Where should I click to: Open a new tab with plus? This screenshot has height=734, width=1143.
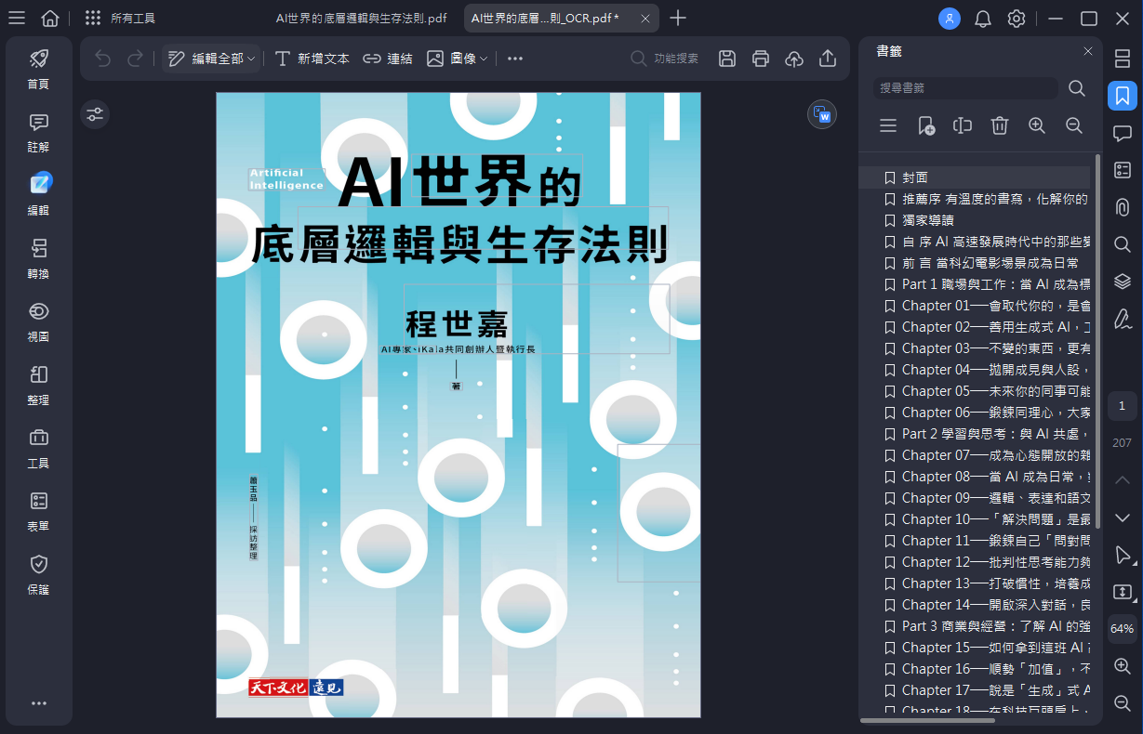tap(679, 18)
